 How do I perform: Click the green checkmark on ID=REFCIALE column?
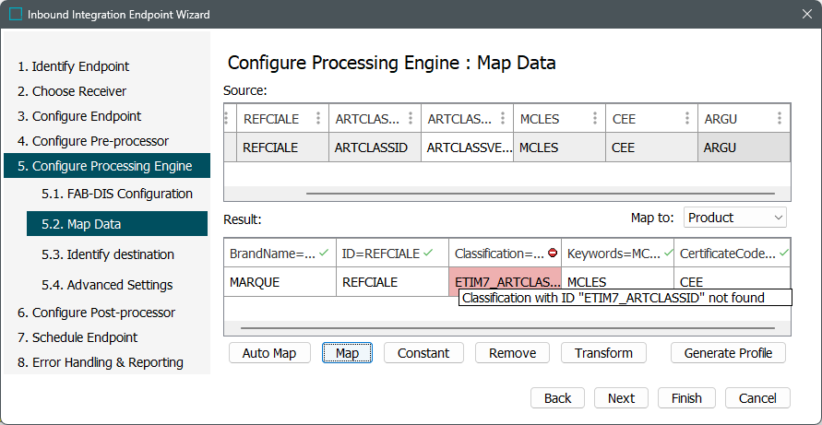429,253
